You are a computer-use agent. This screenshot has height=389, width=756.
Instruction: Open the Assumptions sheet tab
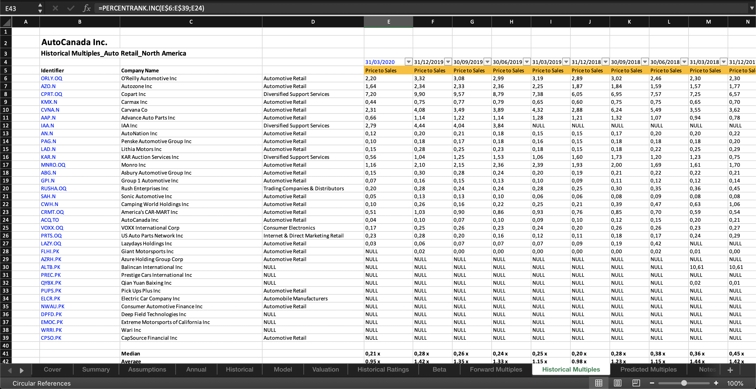147,369
